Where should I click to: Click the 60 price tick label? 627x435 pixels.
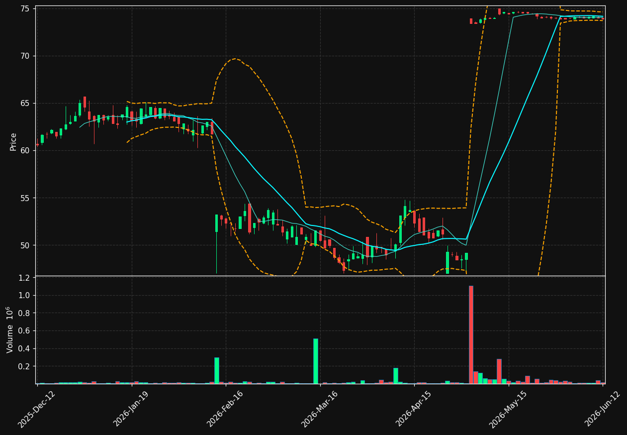click(x=25, y=150)
